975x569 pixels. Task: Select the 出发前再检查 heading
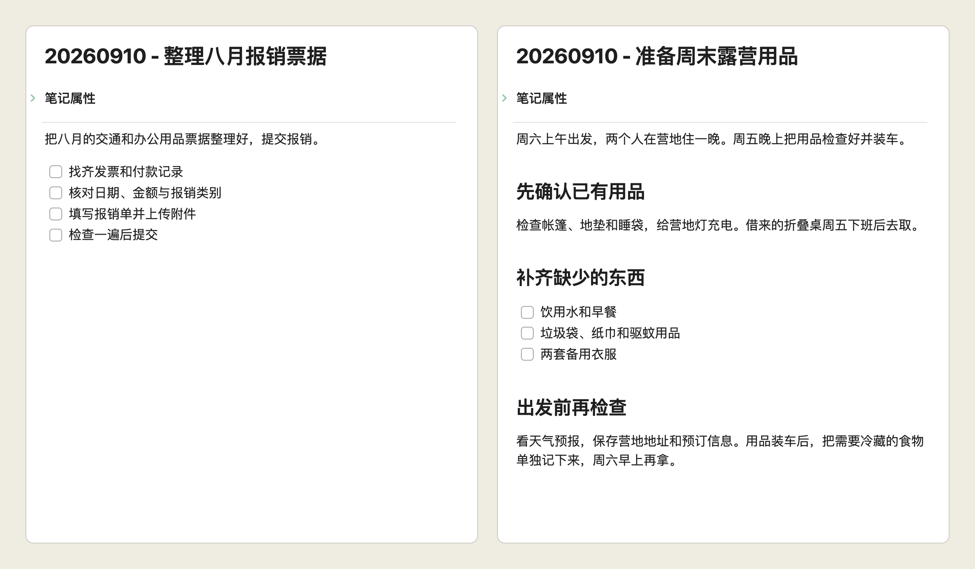pos(572,408)
